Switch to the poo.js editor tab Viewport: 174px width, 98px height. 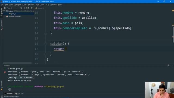coord(39,8)
